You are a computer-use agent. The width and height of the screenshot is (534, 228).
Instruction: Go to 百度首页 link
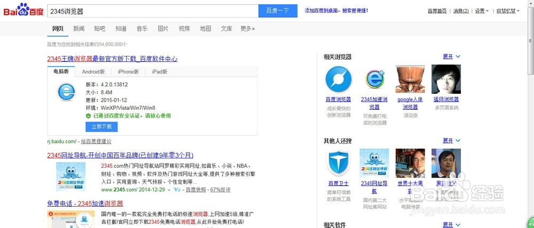pos(437,11)
